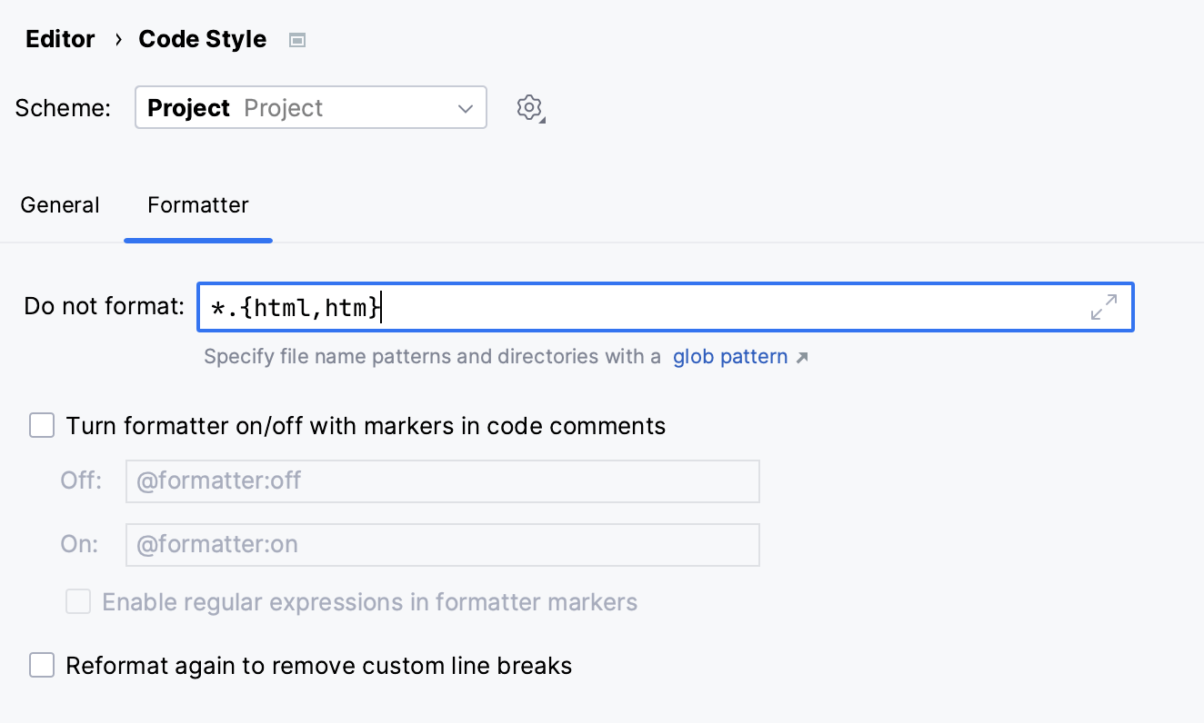Image resolution: width=1204 pixels, height=723 pixels.
Task: Check Enable regular expressions in formatter markers
Action: pos(78,601)
